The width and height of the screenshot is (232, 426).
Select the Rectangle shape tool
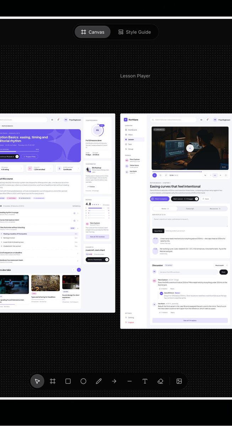point(68,381)
